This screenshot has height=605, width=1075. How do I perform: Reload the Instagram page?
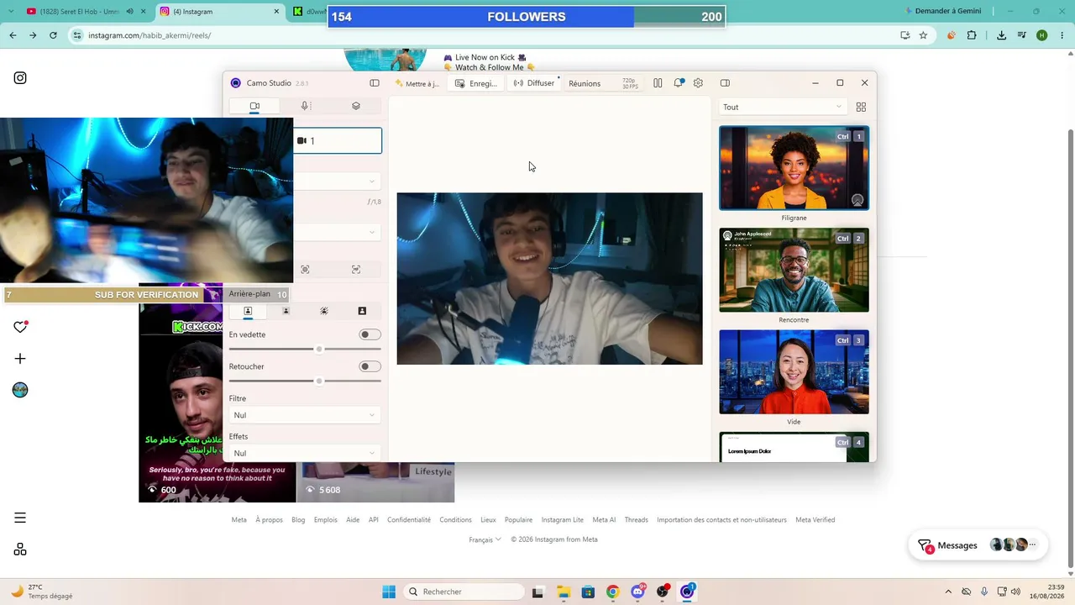point(53,35)
